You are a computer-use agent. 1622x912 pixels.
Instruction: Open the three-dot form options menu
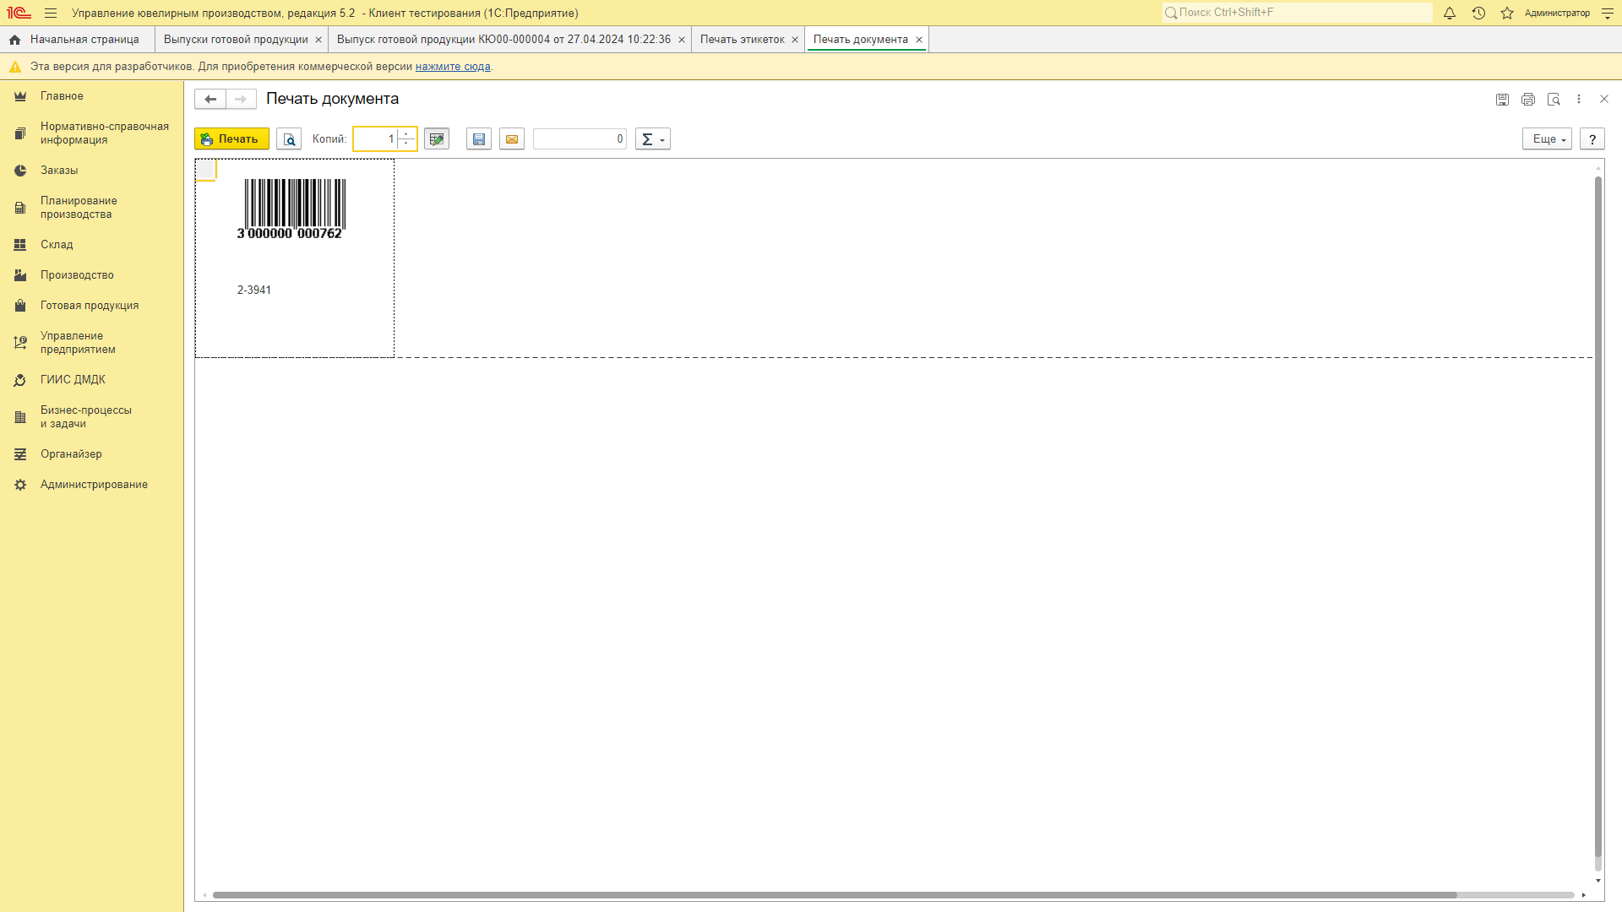[1579, 99]
